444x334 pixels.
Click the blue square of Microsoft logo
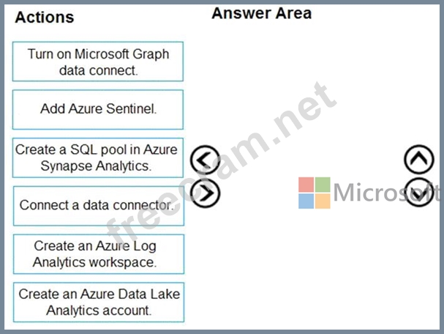[306, 201]
